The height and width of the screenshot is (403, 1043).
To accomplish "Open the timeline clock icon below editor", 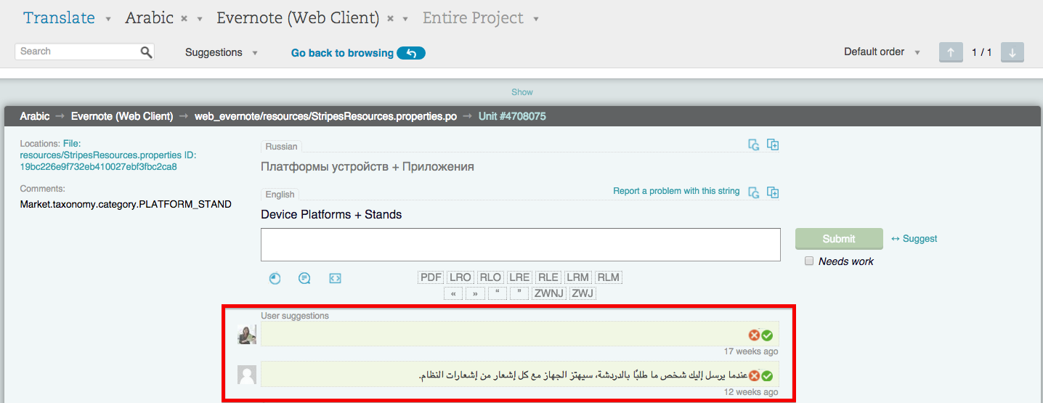I will click(275, 278).
